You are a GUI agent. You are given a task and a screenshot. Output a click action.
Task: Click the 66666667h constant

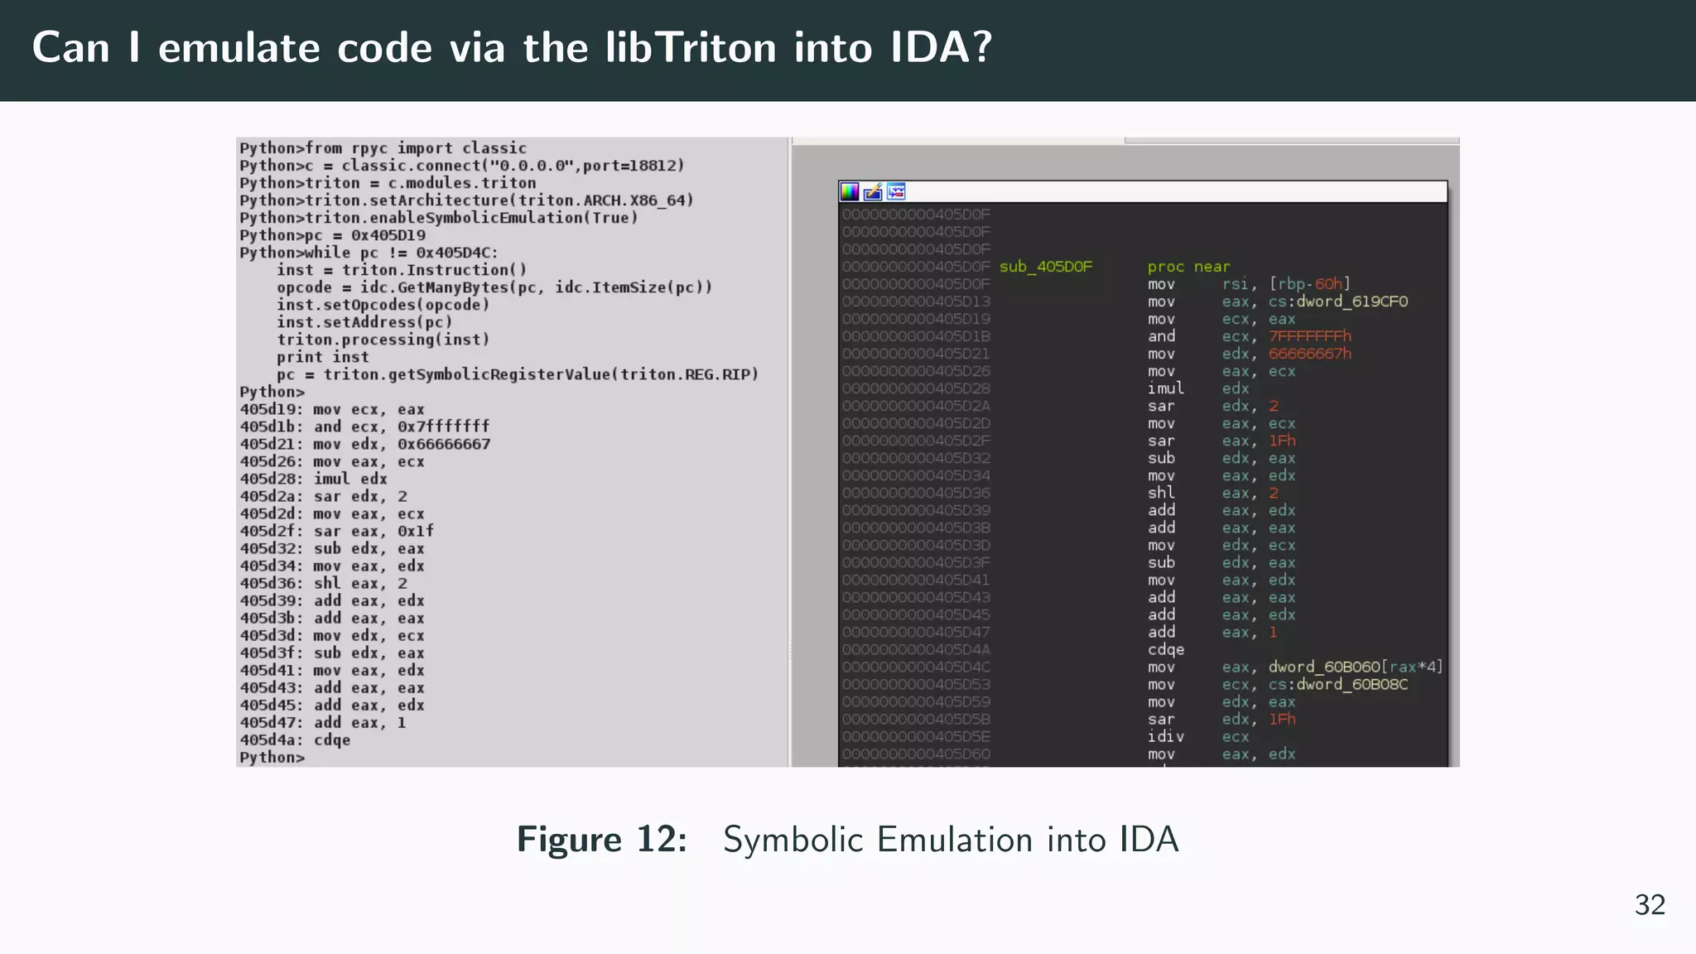click(x=1310, y=354)
